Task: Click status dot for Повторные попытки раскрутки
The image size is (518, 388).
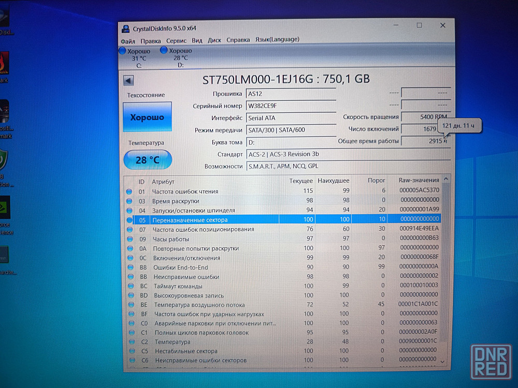Action: pos(130,248)
